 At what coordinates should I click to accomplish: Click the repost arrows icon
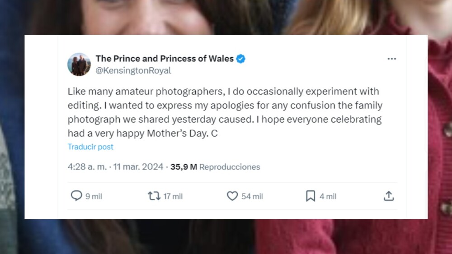(x=154, y=196)
